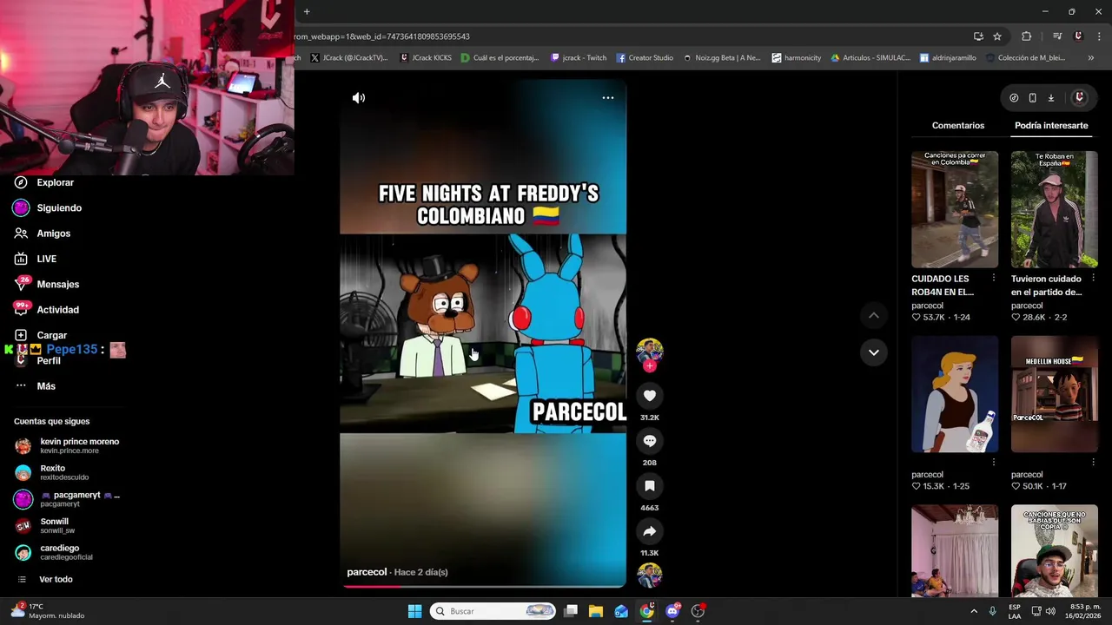The width and height of the screenshot is (1112, 625).
Task: Open the Chrome media control icon
Action: (1056, 36)
